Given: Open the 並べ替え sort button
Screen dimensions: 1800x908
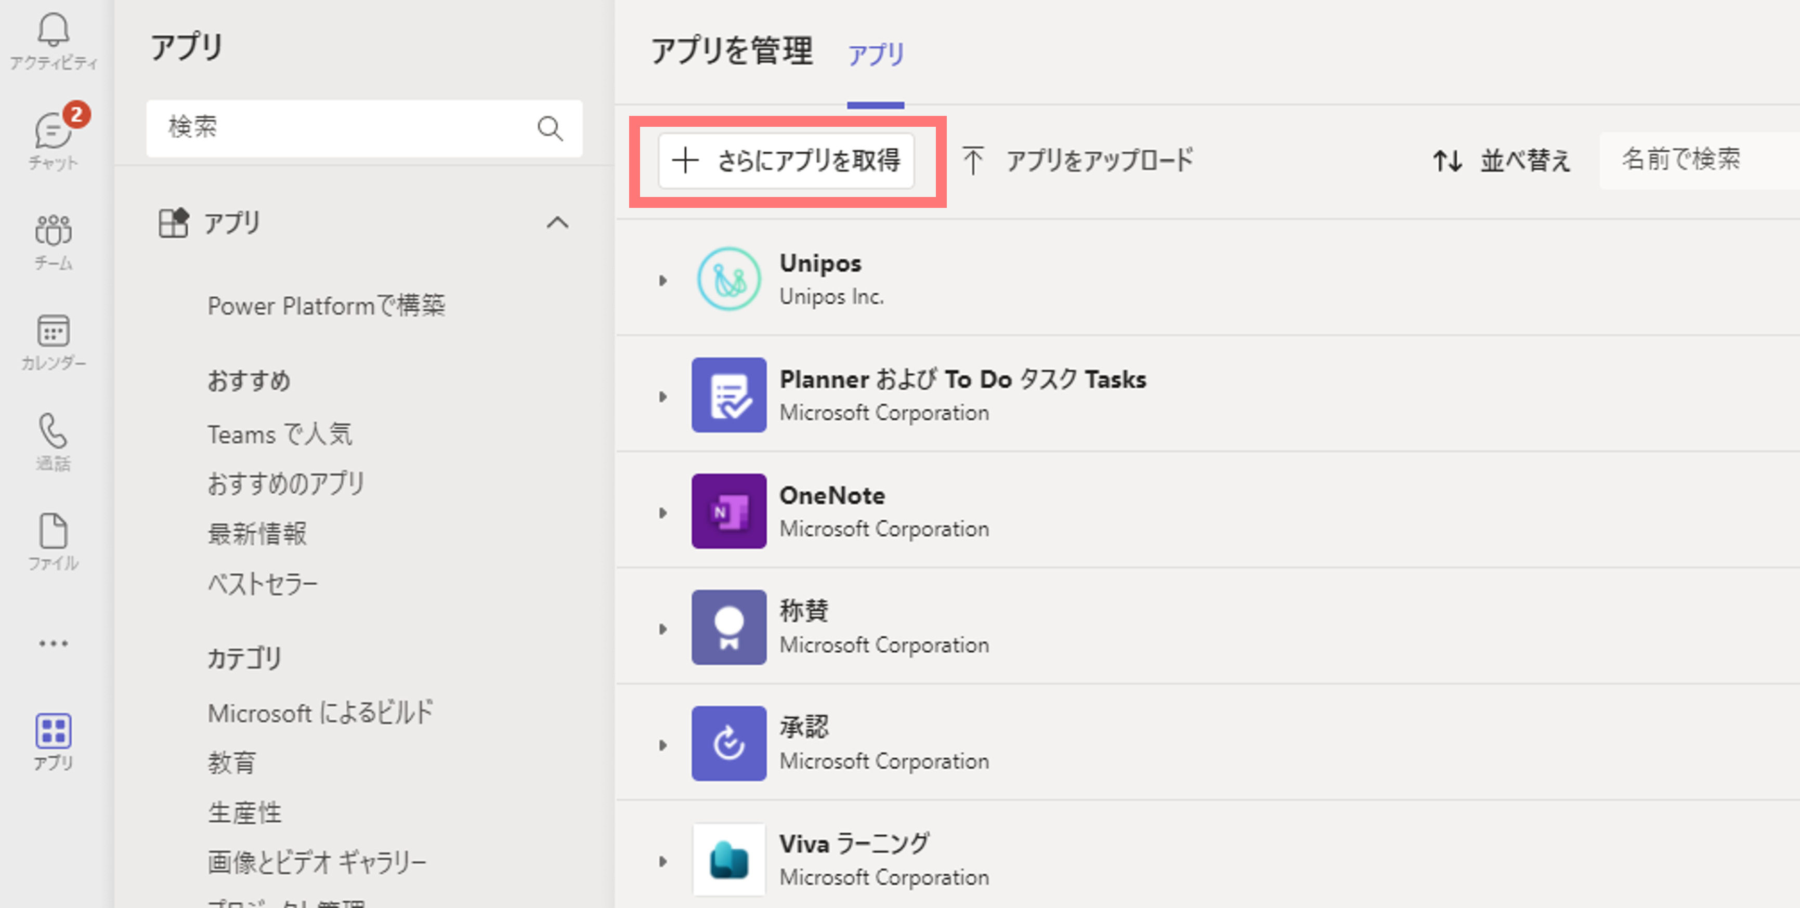Looking at the screenshot, I should [1501, 161].
